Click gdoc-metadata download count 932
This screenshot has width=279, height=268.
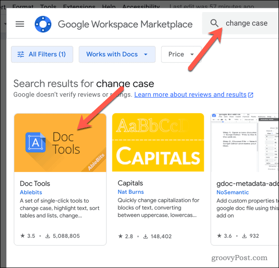tap(251, 236)
